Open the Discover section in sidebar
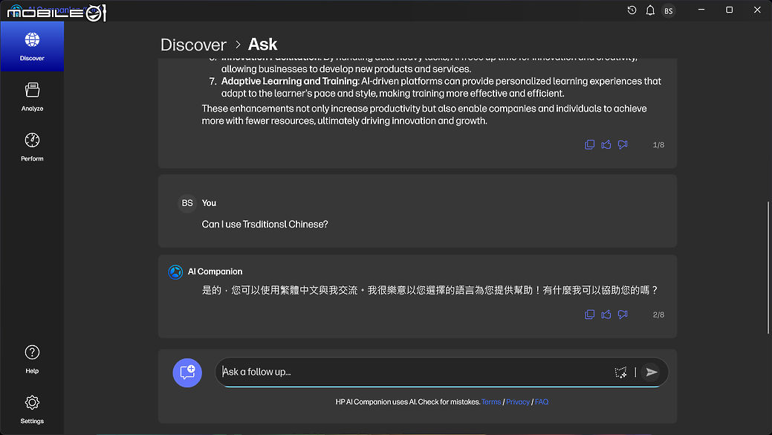The width and height of the screenshot is (772, 435). click(x=32, y=46)
